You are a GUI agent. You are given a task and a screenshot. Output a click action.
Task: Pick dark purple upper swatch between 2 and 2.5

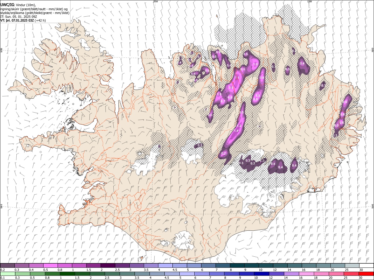(x=108, y=265)
